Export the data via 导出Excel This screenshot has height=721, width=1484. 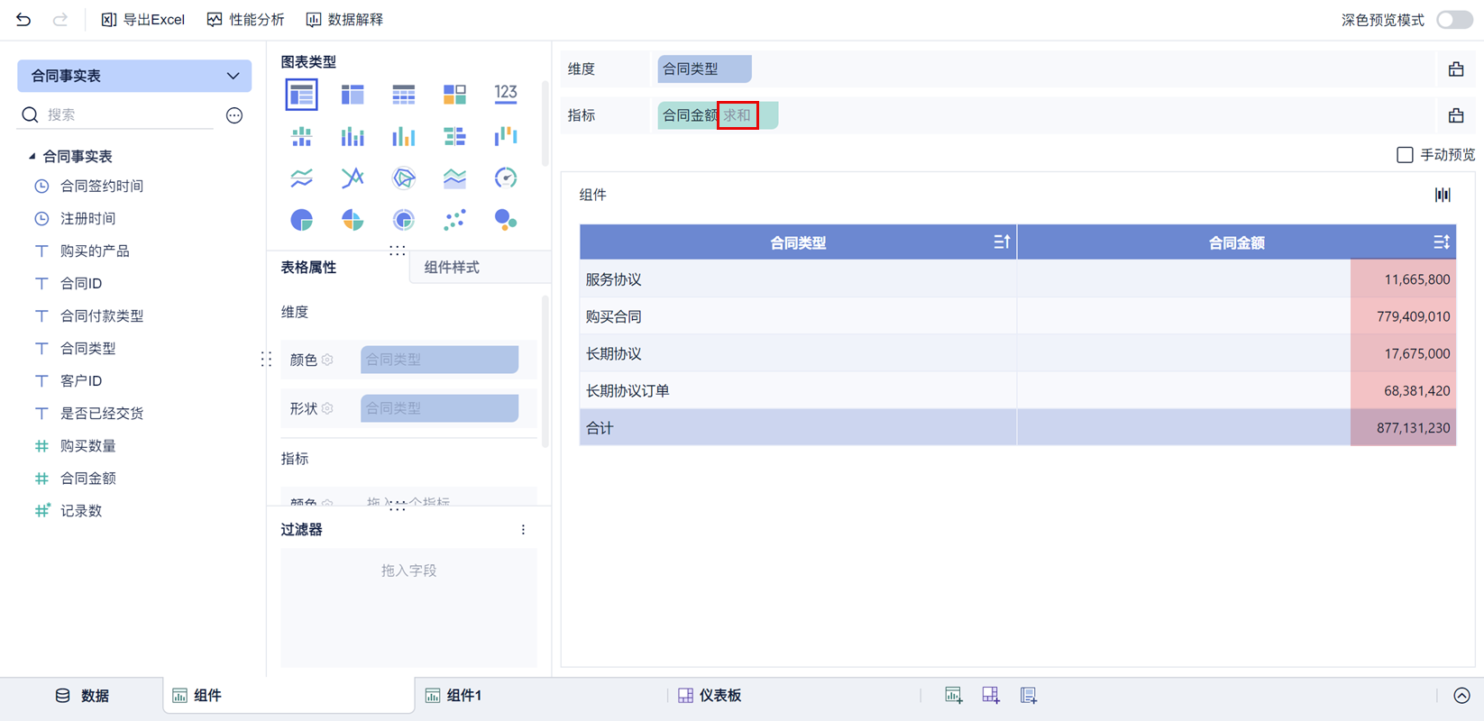coord(142,19)
